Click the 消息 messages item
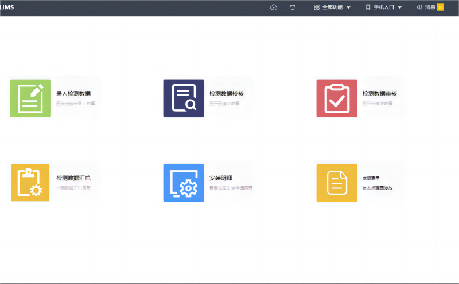The width and height of the screenshot is (459, 284). 430,7
